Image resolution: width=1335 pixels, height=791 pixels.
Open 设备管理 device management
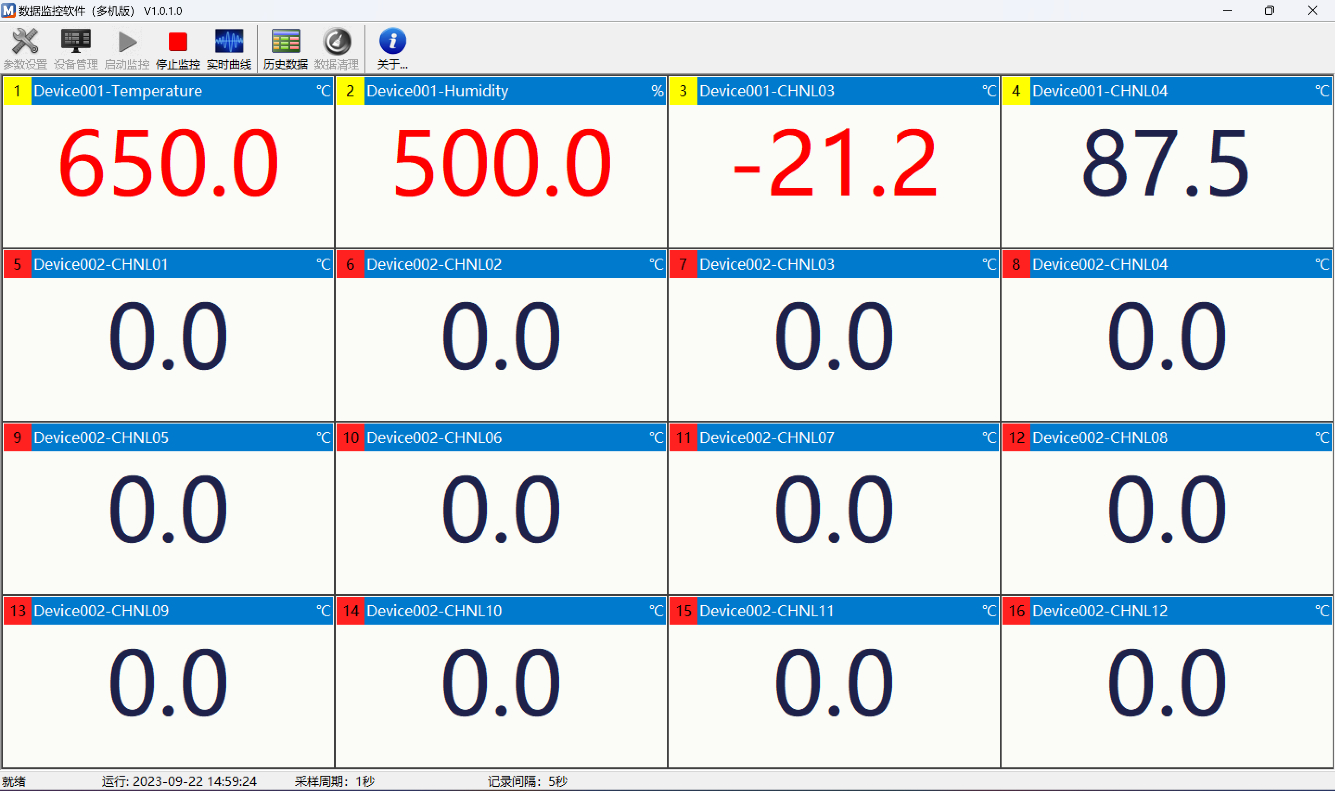76,49
